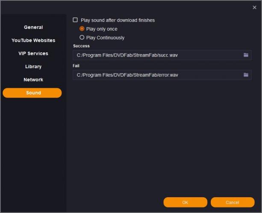
Task: Browse for the Success sound file
Action: (246, 55)
